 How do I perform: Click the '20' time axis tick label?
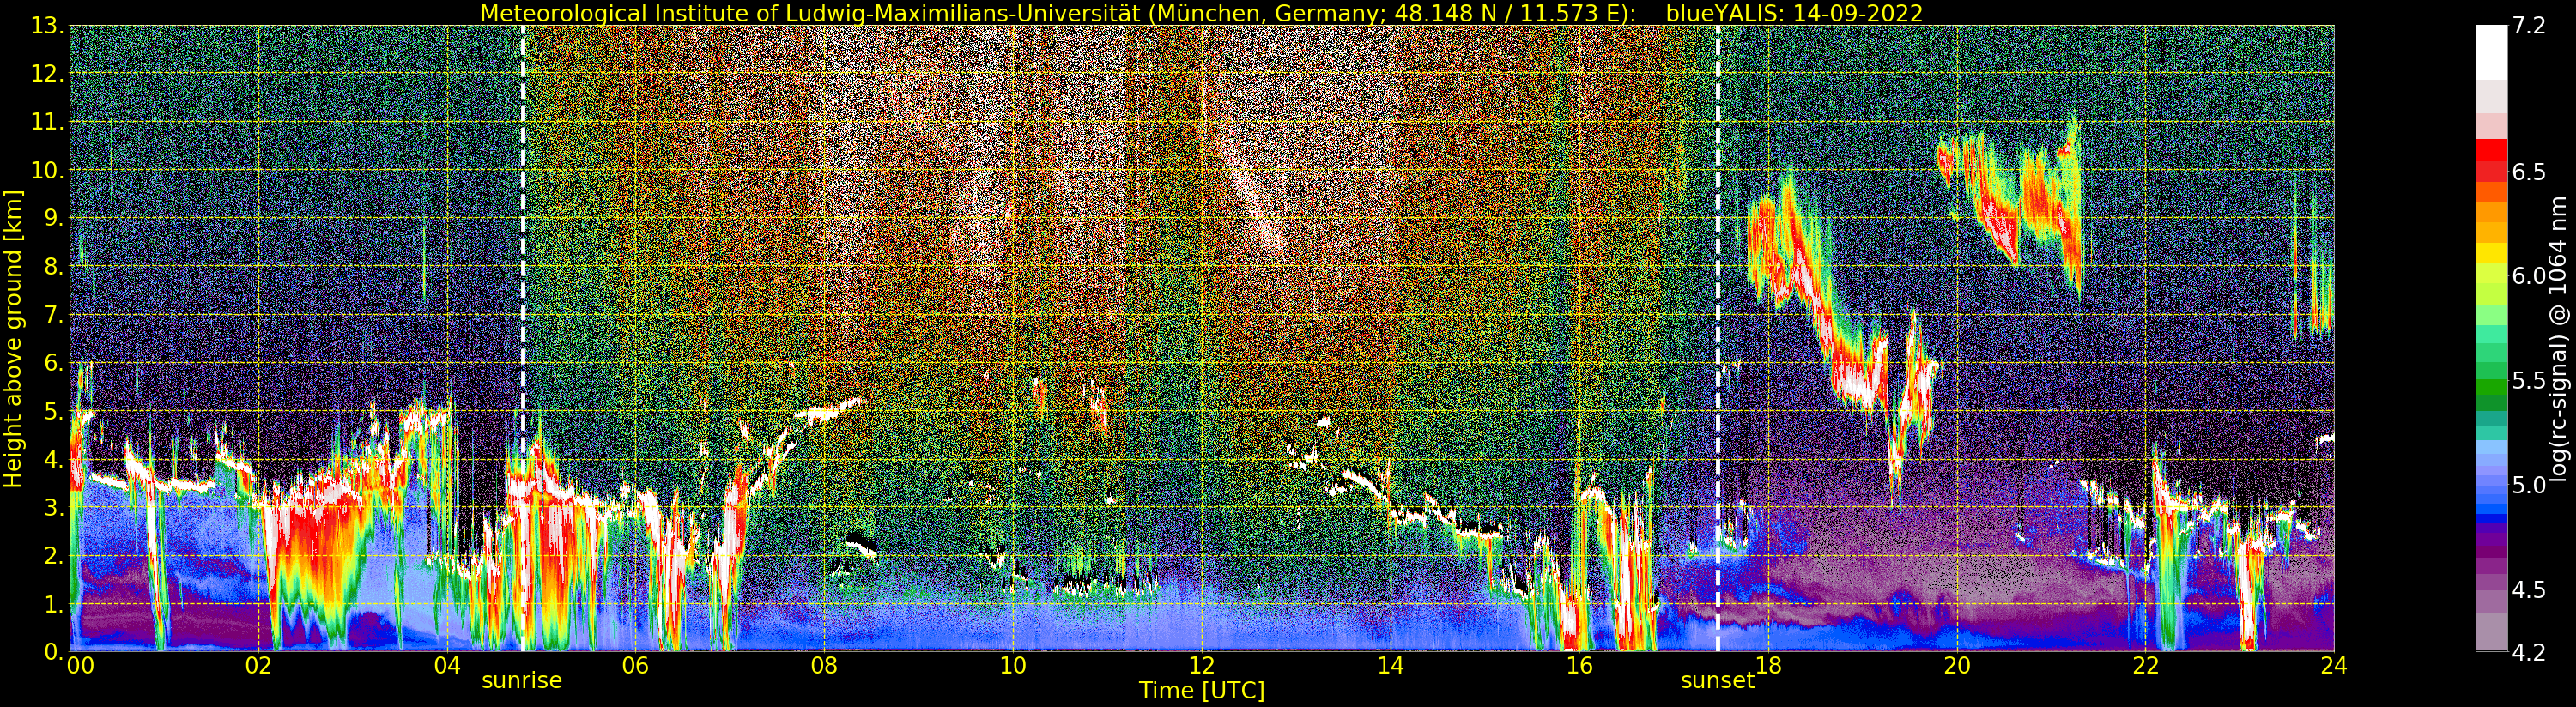1957,666
